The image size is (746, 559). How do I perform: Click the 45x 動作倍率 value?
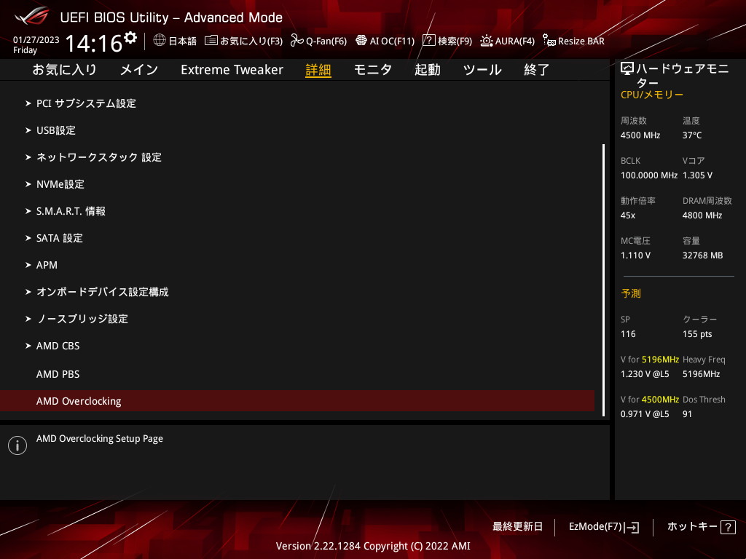point(628,215)
